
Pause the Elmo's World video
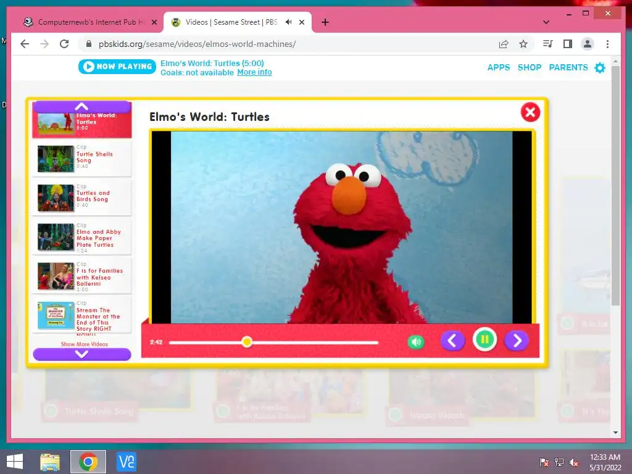click(484, 340)
